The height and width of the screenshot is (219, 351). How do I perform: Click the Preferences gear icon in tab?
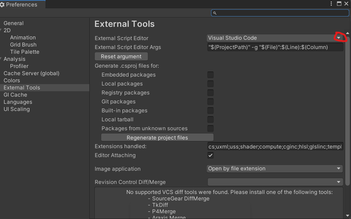click(x=2, y=4)
